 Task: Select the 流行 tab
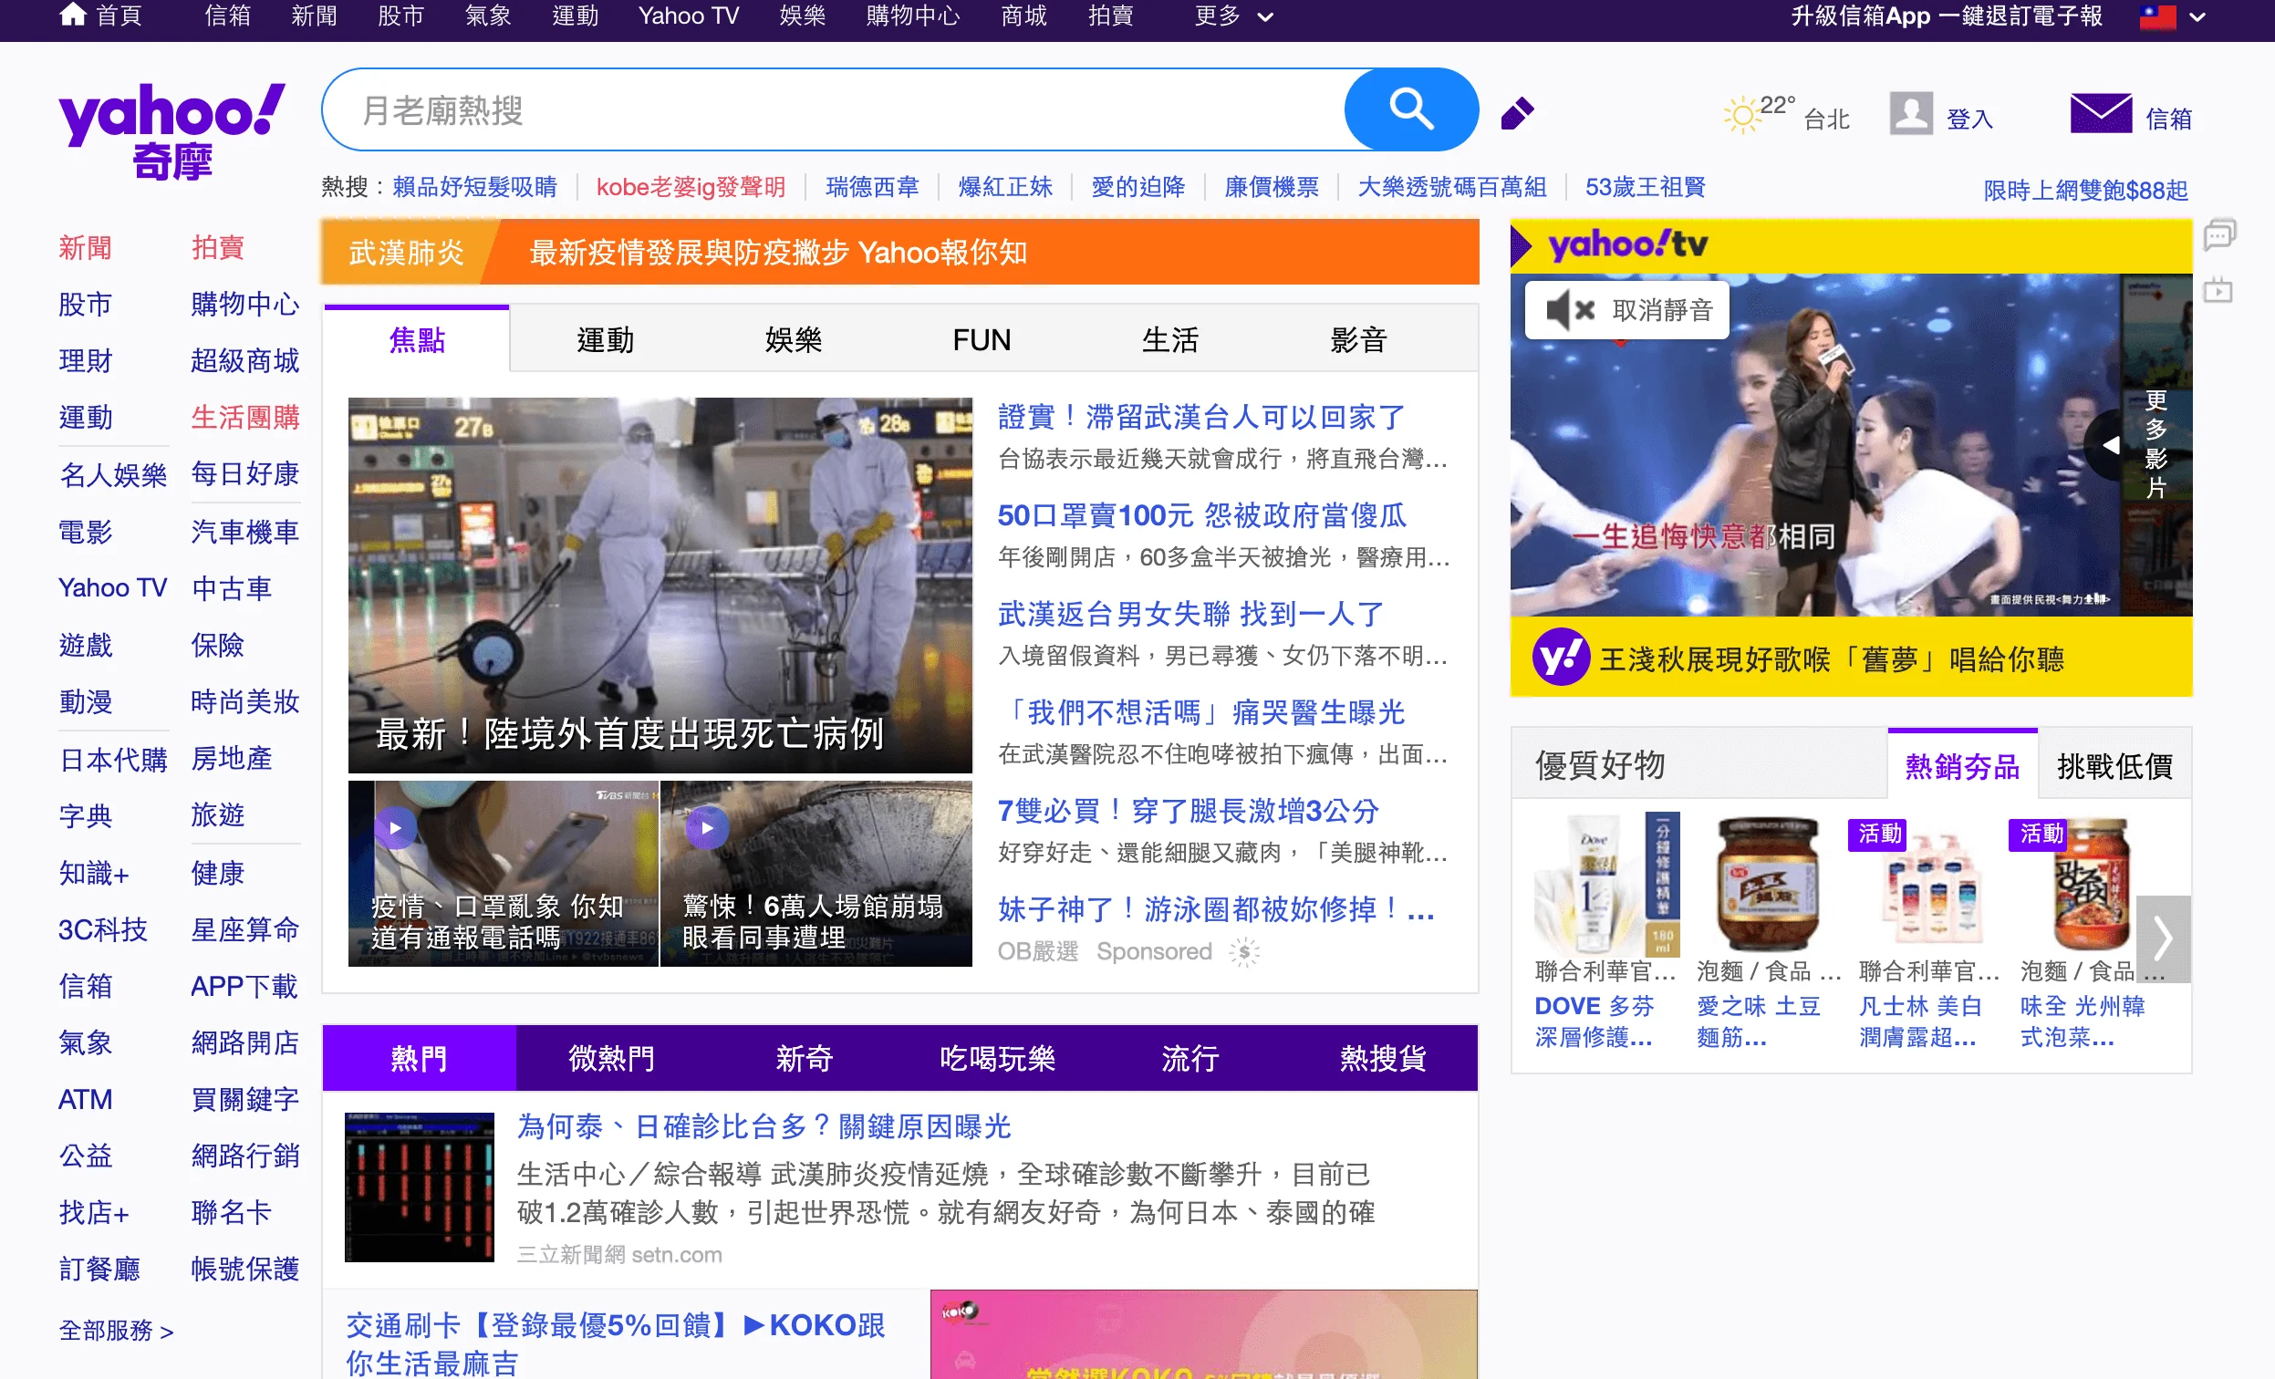click(x=1190, y=1058)
